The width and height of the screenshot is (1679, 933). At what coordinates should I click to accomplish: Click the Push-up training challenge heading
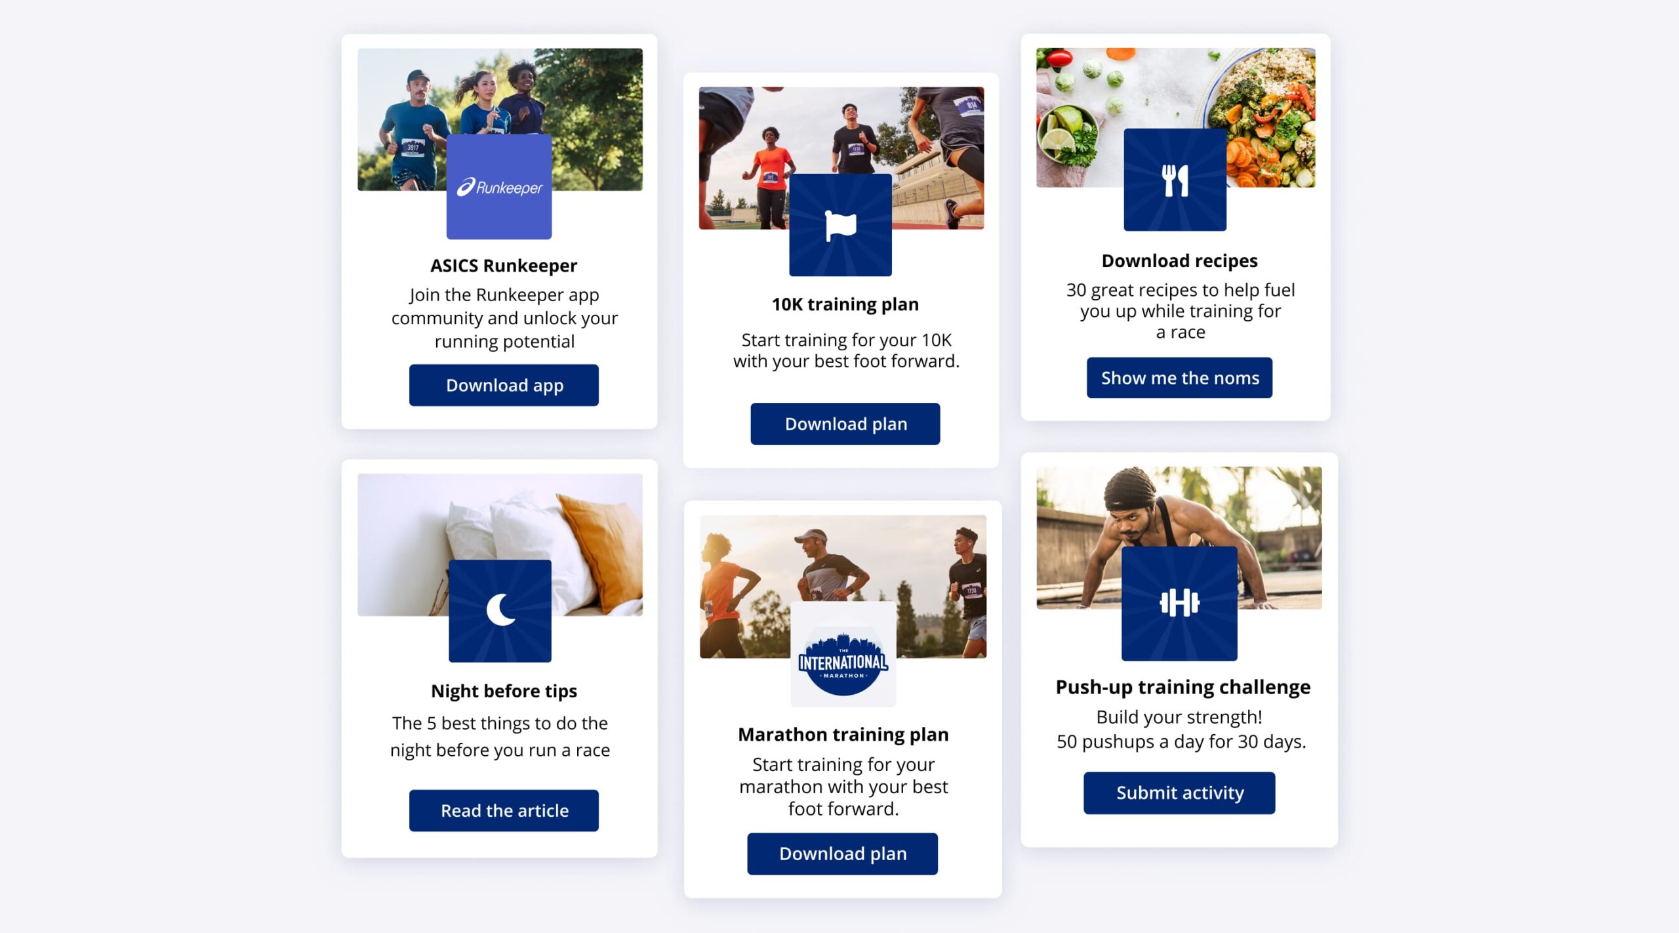click(x=1183, y=687)
